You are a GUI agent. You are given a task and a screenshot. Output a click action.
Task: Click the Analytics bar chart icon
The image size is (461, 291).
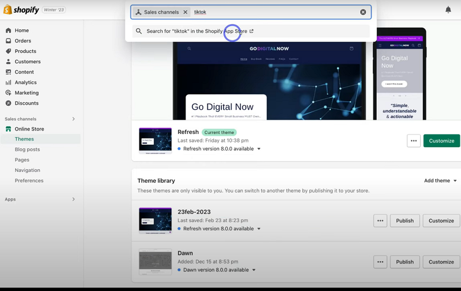tap(8, 82)
